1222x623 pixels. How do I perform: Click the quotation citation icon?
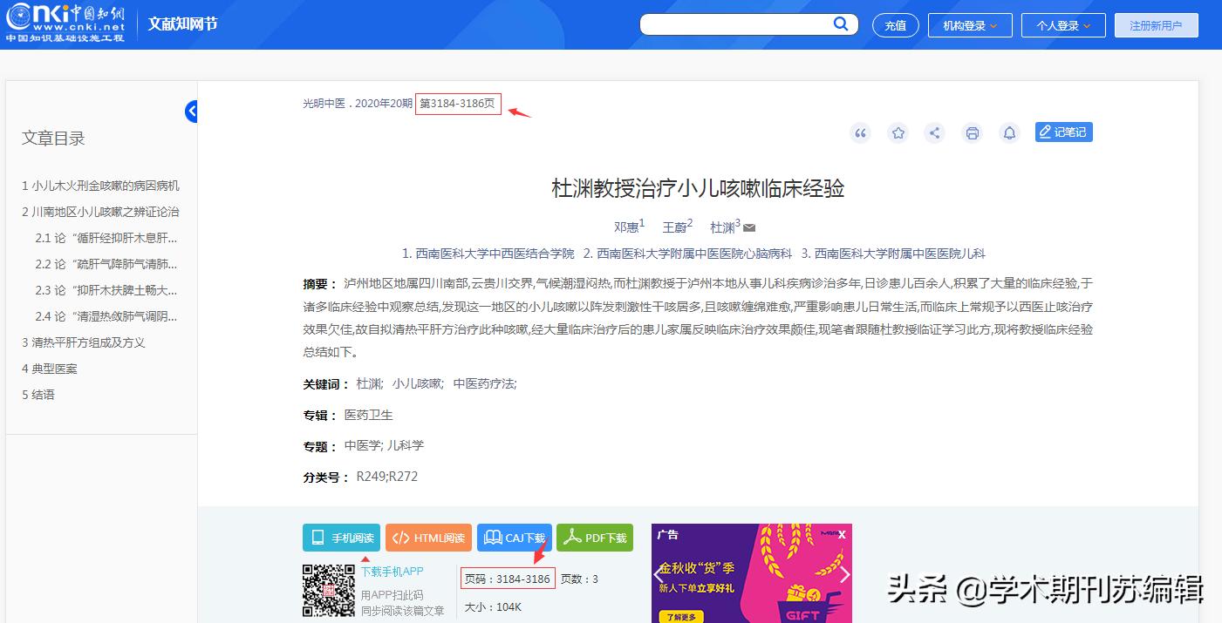coord(860,132)
